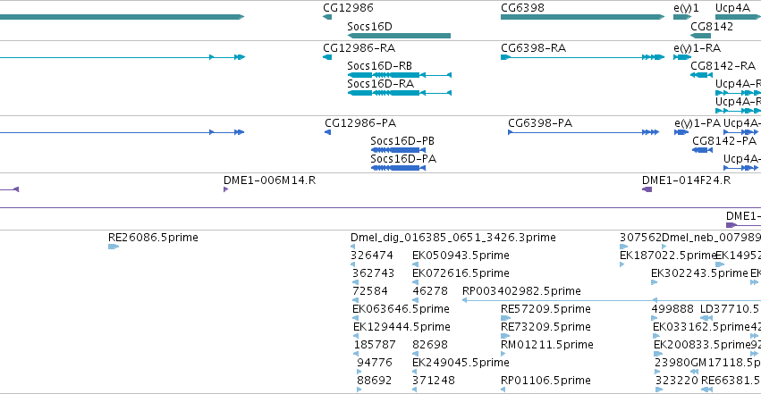Select EST 326474

pos(372,256)
